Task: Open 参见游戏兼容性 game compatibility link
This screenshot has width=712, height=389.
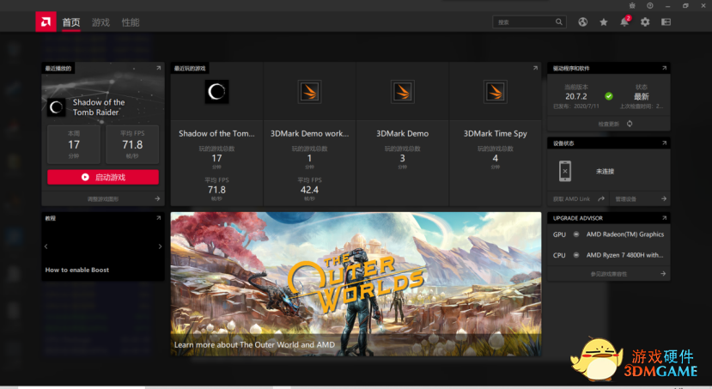Action: pos(608,274)
